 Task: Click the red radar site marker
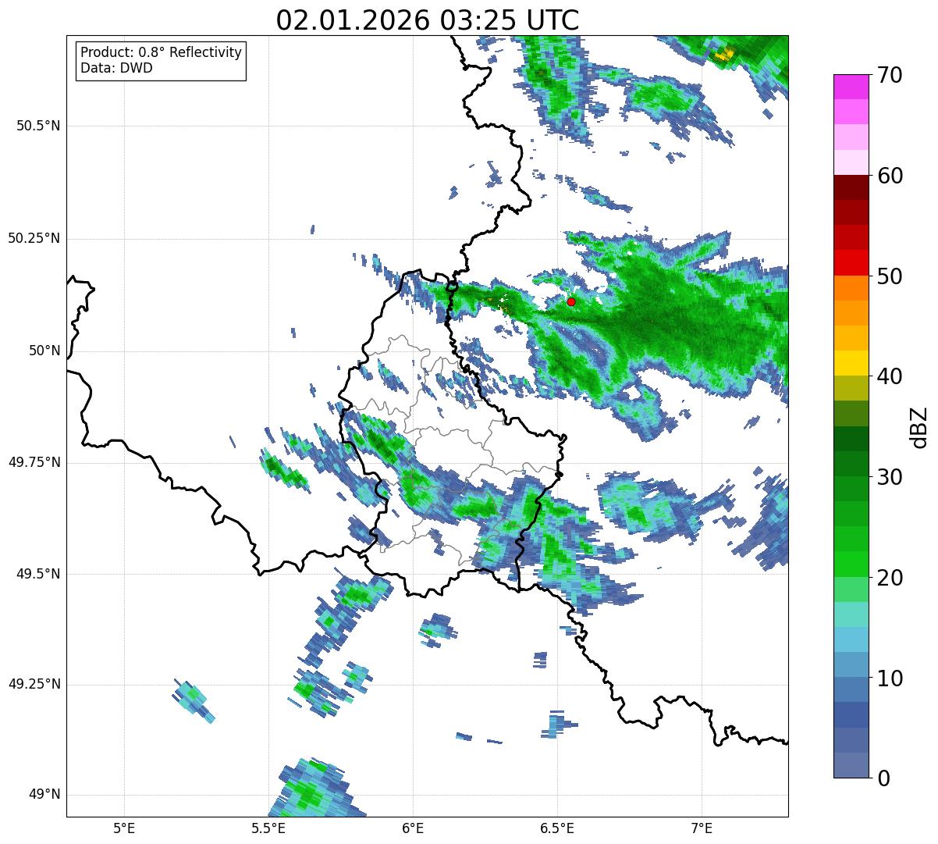(571, 301)
